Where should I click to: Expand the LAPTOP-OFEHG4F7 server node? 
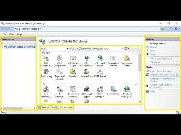[x=2, y=47]
